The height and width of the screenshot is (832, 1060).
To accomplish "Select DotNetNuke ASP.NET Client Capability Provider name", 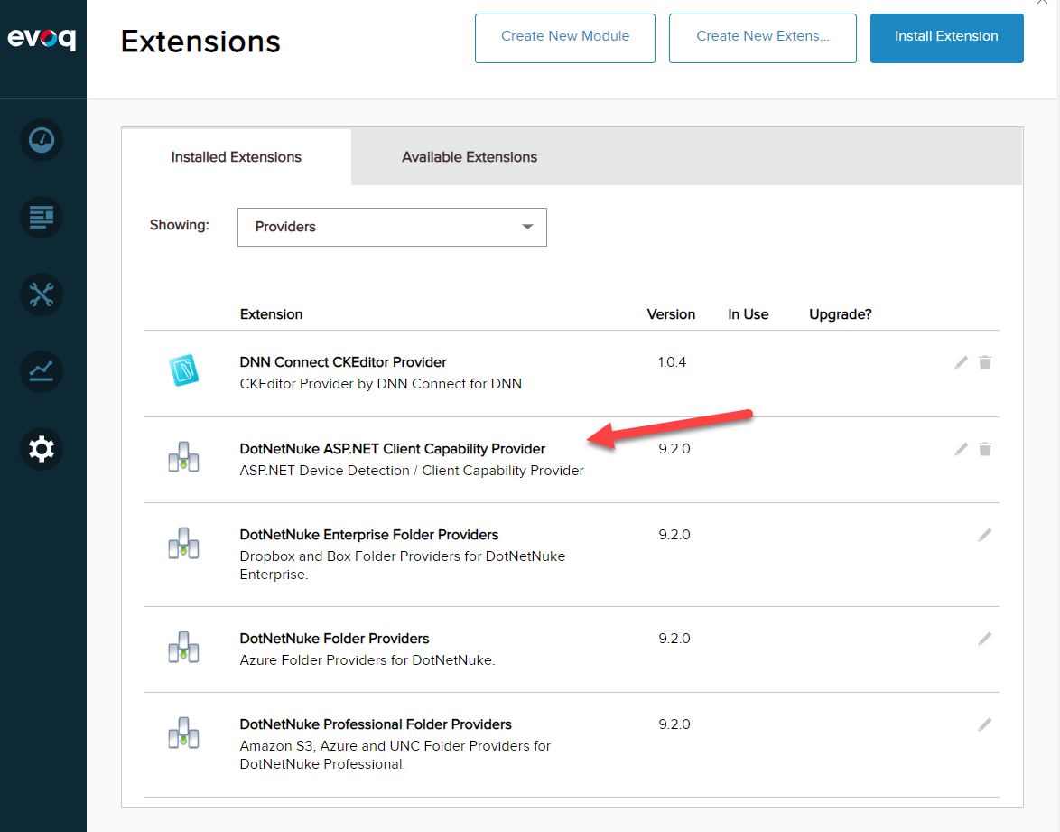I will tap(392, 449).
